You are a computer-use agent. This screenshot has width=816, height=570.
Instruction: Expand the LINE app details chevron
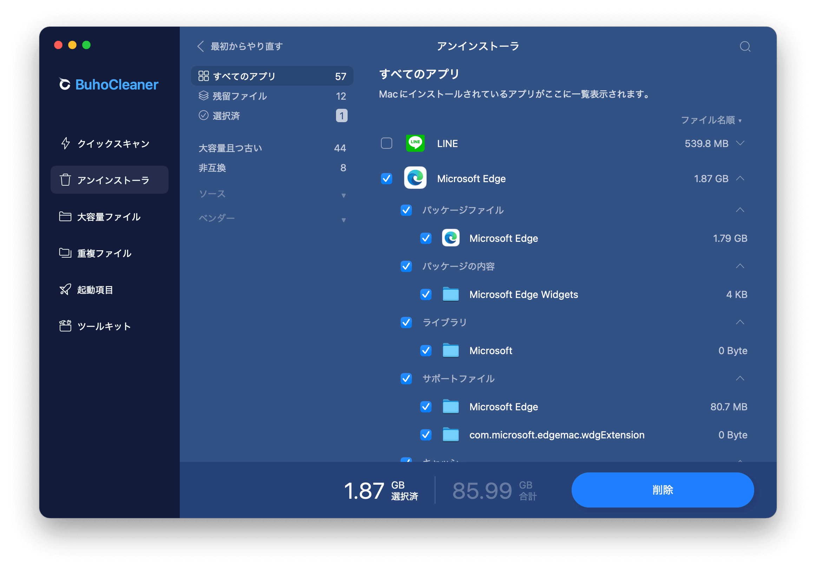(740, 143)
